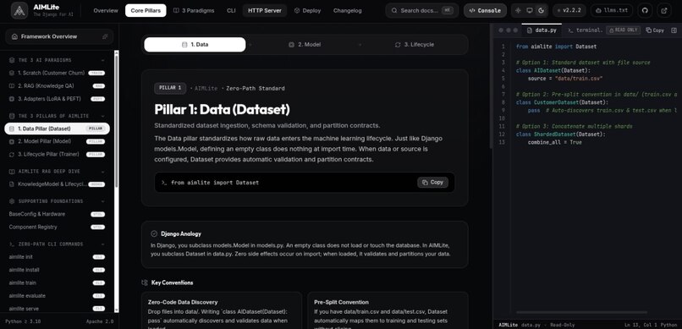
Task: Select the data.py editor tab
Action: 542,30
